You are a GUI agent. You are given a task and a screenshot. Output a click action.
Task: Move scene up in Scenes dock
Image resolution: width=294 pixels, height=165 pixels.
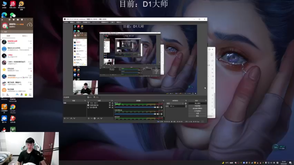tap(71, 118)
